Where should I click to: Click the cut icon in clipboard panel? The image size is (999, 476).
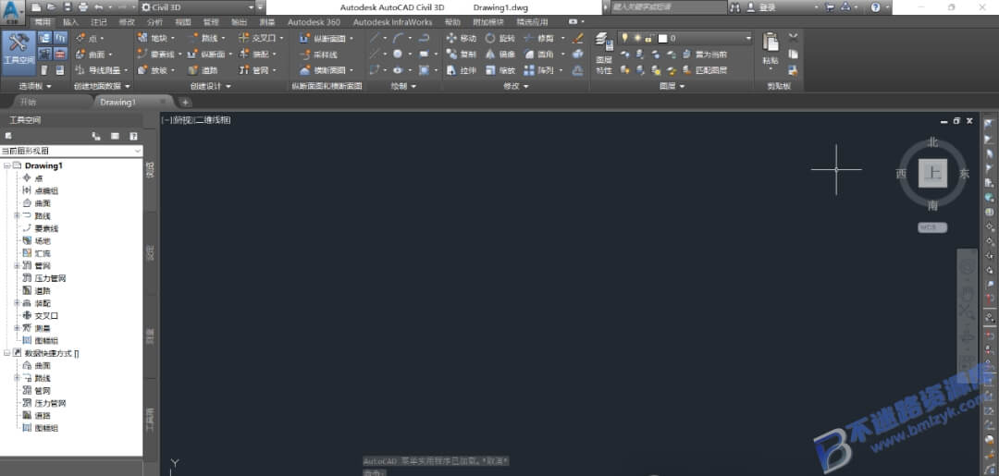pos(794,38)
